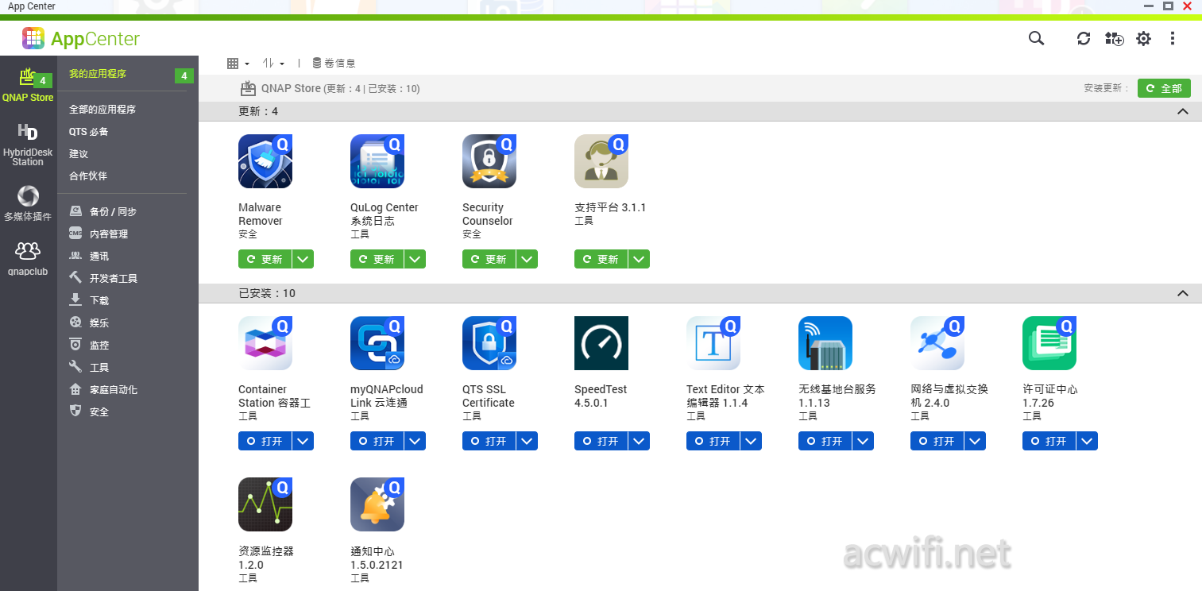1202x591 pixels.
Task: Click the Container Station app icon
Action: click(x=265, y=343)
